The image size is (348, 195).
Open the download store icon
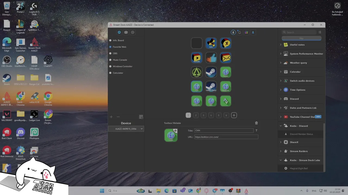tap(233, 32)
